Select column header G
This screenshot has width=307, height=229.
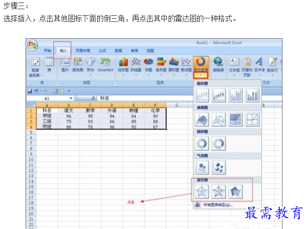click(177, 106)
